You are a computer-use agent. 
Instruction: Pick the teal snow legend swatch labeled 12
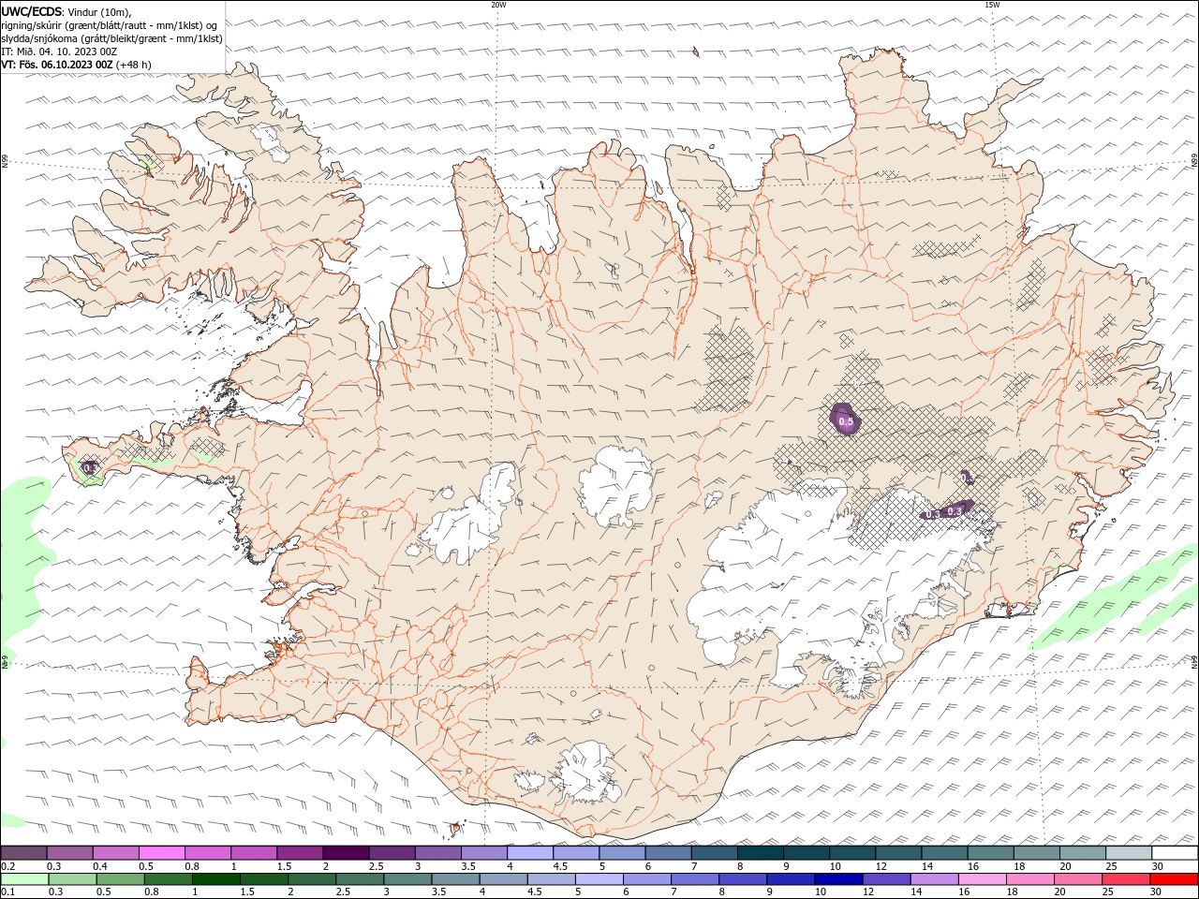click(x=899, y=853)
